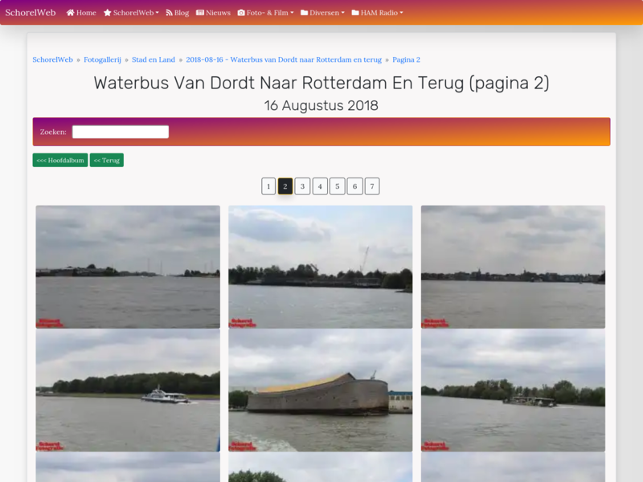Click the newspaper icon beside Nieuws
Viewport: 643px width, 482px height.
coord(200,13)
